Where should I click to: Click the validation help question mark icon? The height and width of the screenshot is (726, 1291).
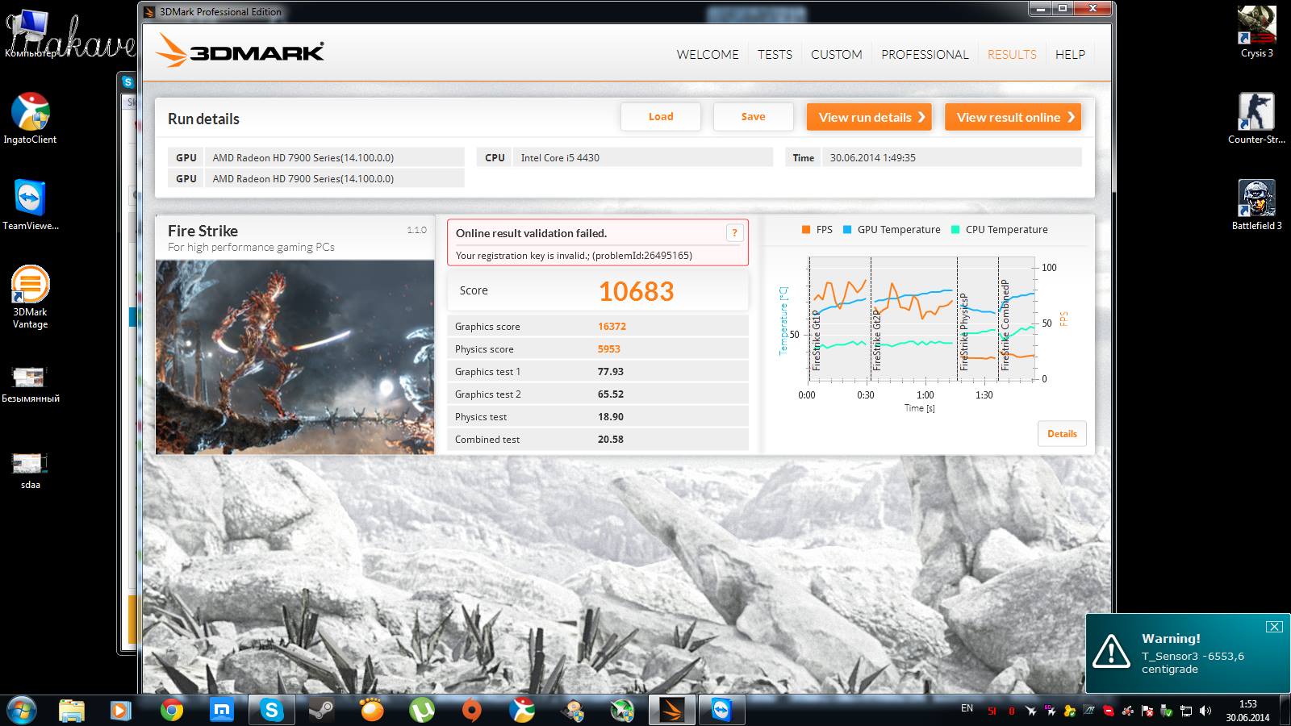coord(734,233)
